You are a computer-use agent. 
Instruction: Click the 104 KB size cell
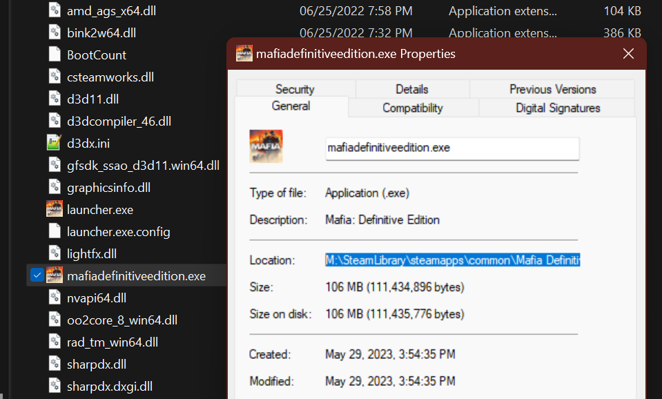click(x=623, y=11)
